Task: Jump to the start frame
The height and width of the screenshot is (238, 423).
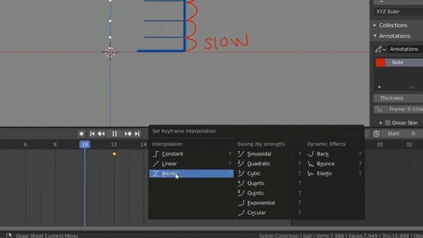Action: 93,134
